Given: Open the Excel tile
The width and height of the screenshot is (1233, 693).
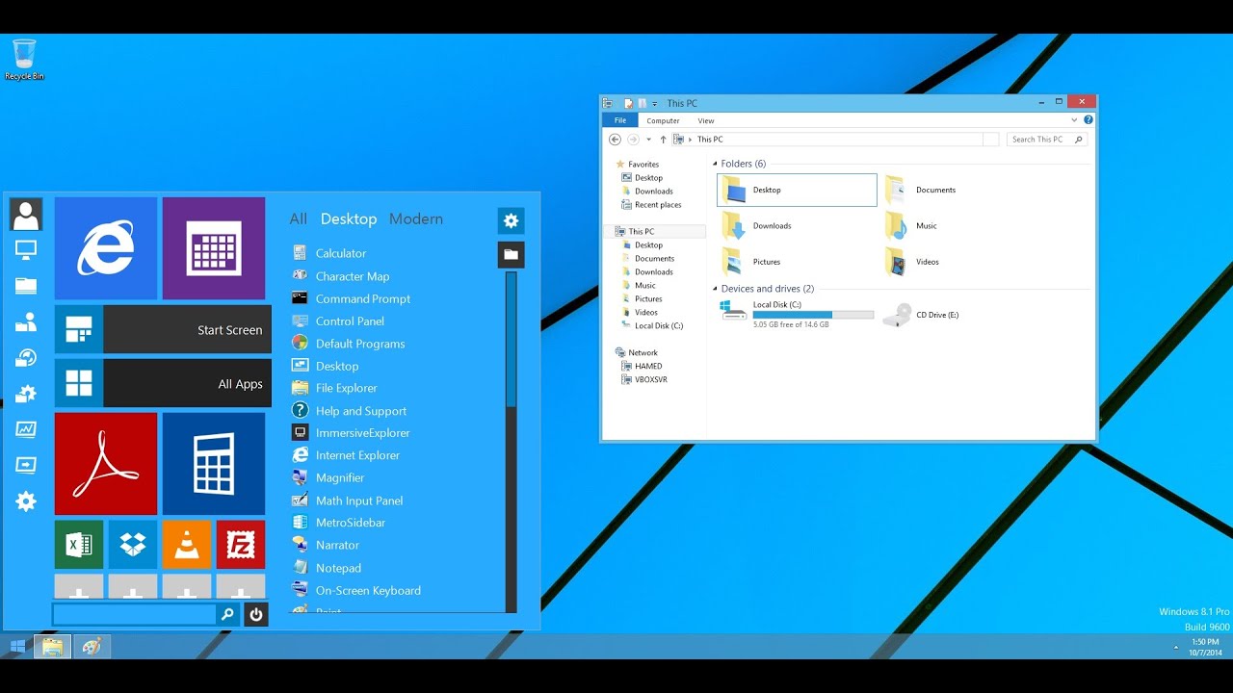Looking at the screenshot, I should pos(78,544).
